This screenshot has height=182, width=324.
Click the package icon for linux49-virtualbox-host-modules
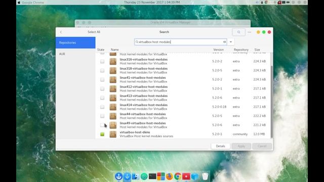[113, 125]
